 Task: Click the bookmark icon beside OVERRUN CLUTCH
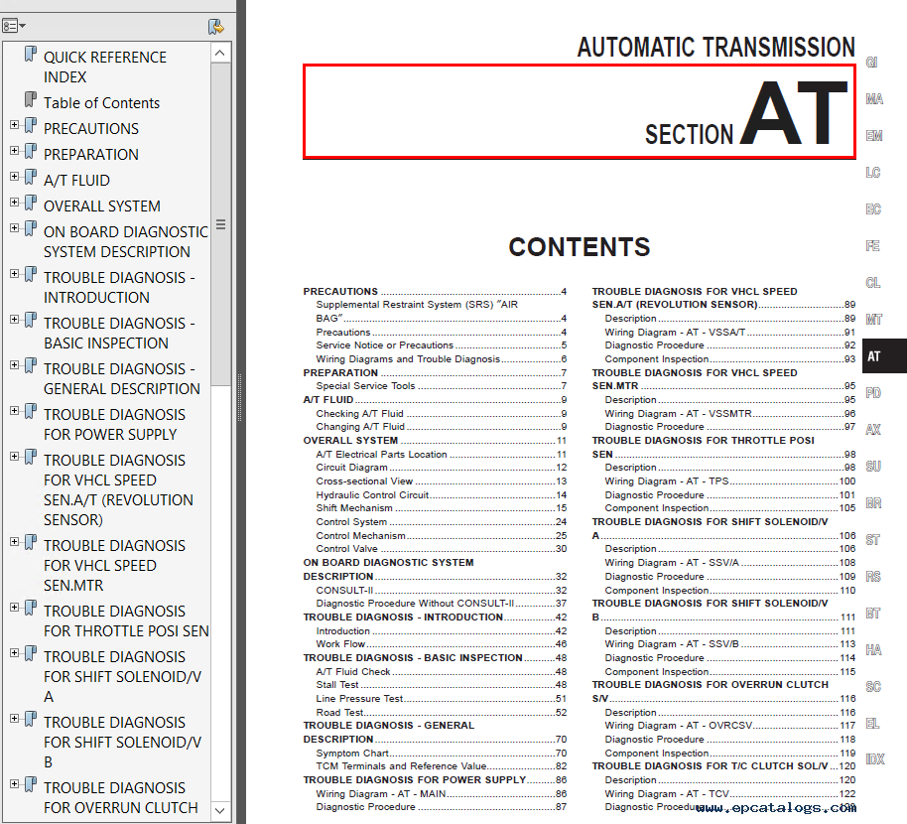pos(31,785)
